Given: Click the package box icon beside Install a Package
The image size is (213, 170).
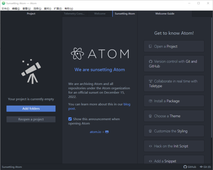Looking at the screenshot, I should (x=151, y=101).
